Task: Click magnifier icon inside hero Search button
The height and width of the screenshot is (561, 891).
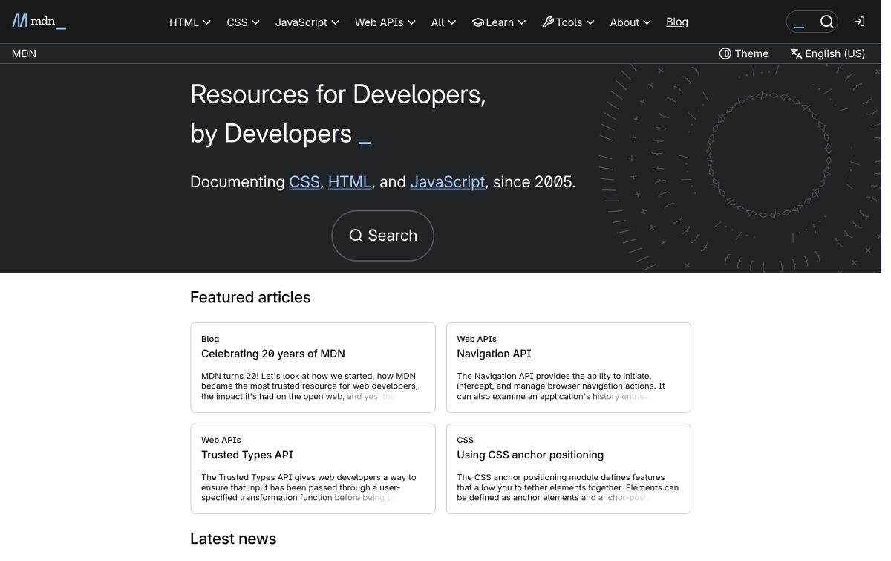Action: coord(356,236)
